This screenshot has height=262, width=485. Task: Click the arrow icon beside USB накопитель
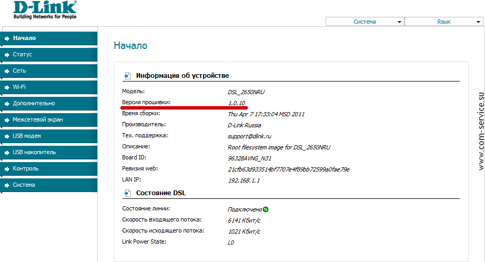(x=7, y=153)
